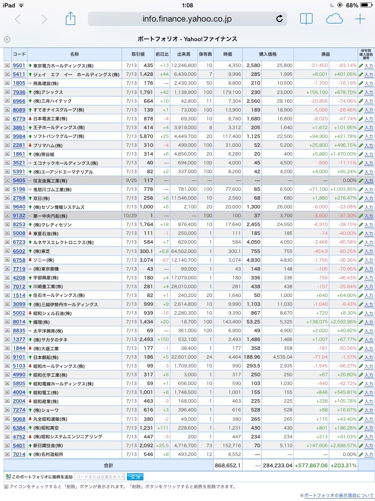The height and width of the screenshot is (501, 375).
Task: Click 入力 link in row 5008
Action: pos(369,233)
